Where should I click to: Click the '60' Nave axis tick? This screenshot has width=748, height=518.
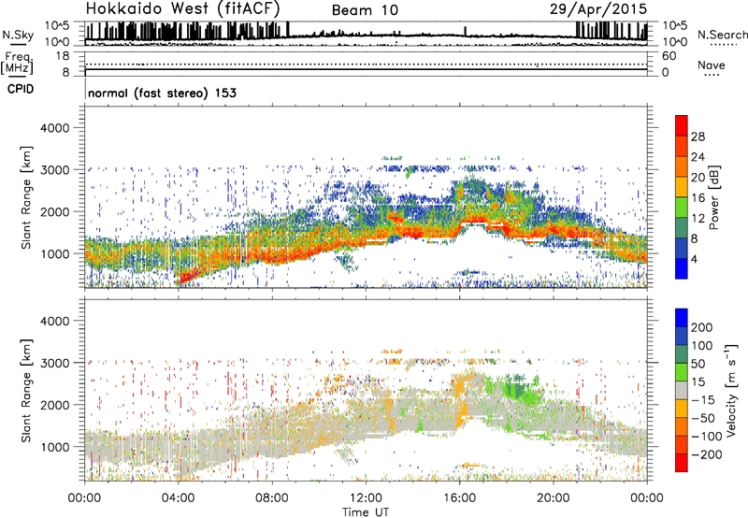pyautogui.click(x=669, y=56)
